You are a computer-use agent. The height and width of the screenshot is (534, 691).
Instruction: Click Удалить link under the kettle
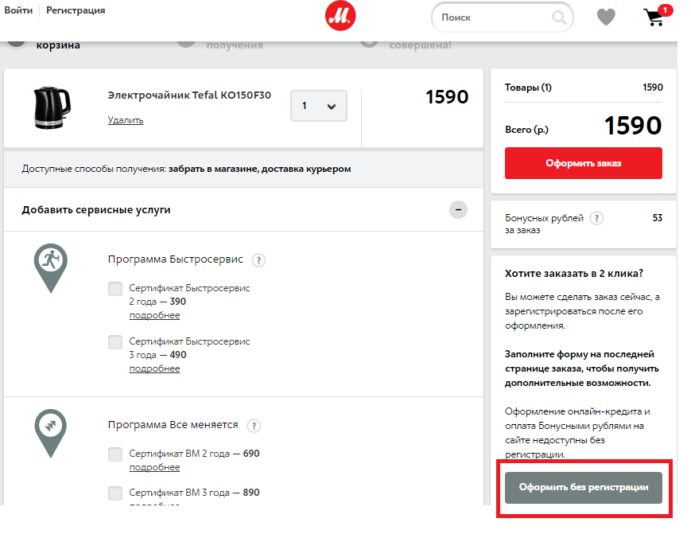(126, 120)
